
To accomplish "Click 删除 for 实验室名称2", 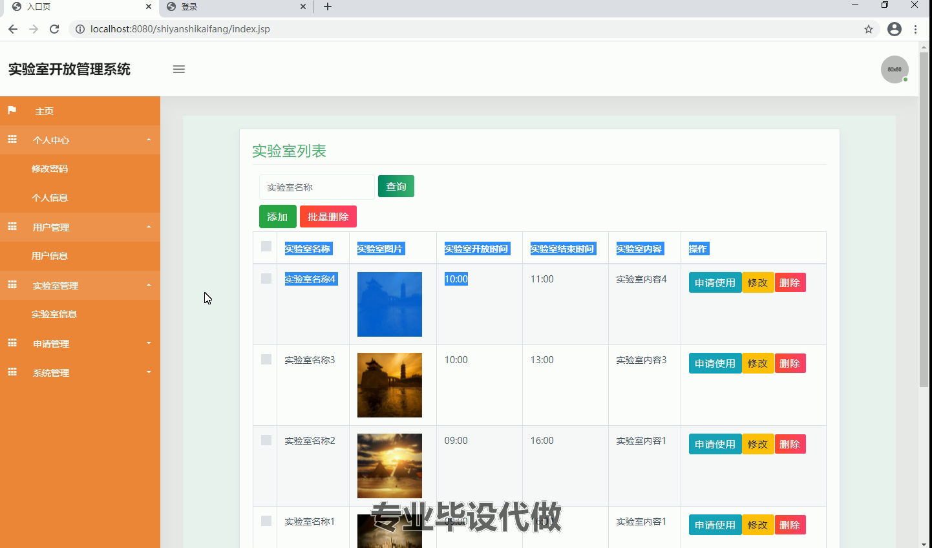I will 790,444.
